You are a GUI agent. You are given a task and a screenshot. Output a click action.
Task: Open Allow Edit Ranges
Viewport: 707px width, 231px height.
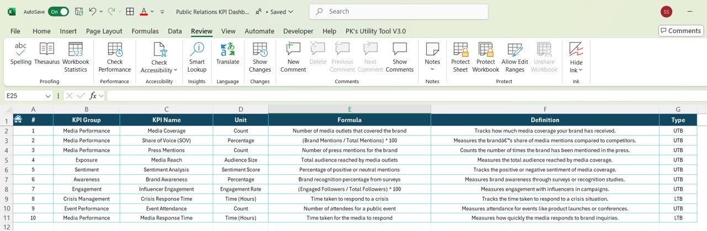tap(514, 57)
